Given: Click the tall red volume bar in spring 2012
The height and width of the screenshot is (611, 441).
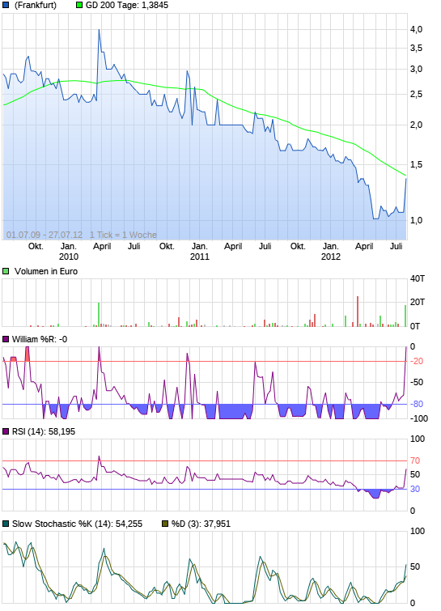Looking at the screenshot, I should pyautogui.click(x=357, y=312).
